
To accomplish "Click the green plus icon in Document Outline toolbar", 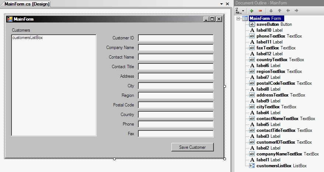I will click(251, 11).
